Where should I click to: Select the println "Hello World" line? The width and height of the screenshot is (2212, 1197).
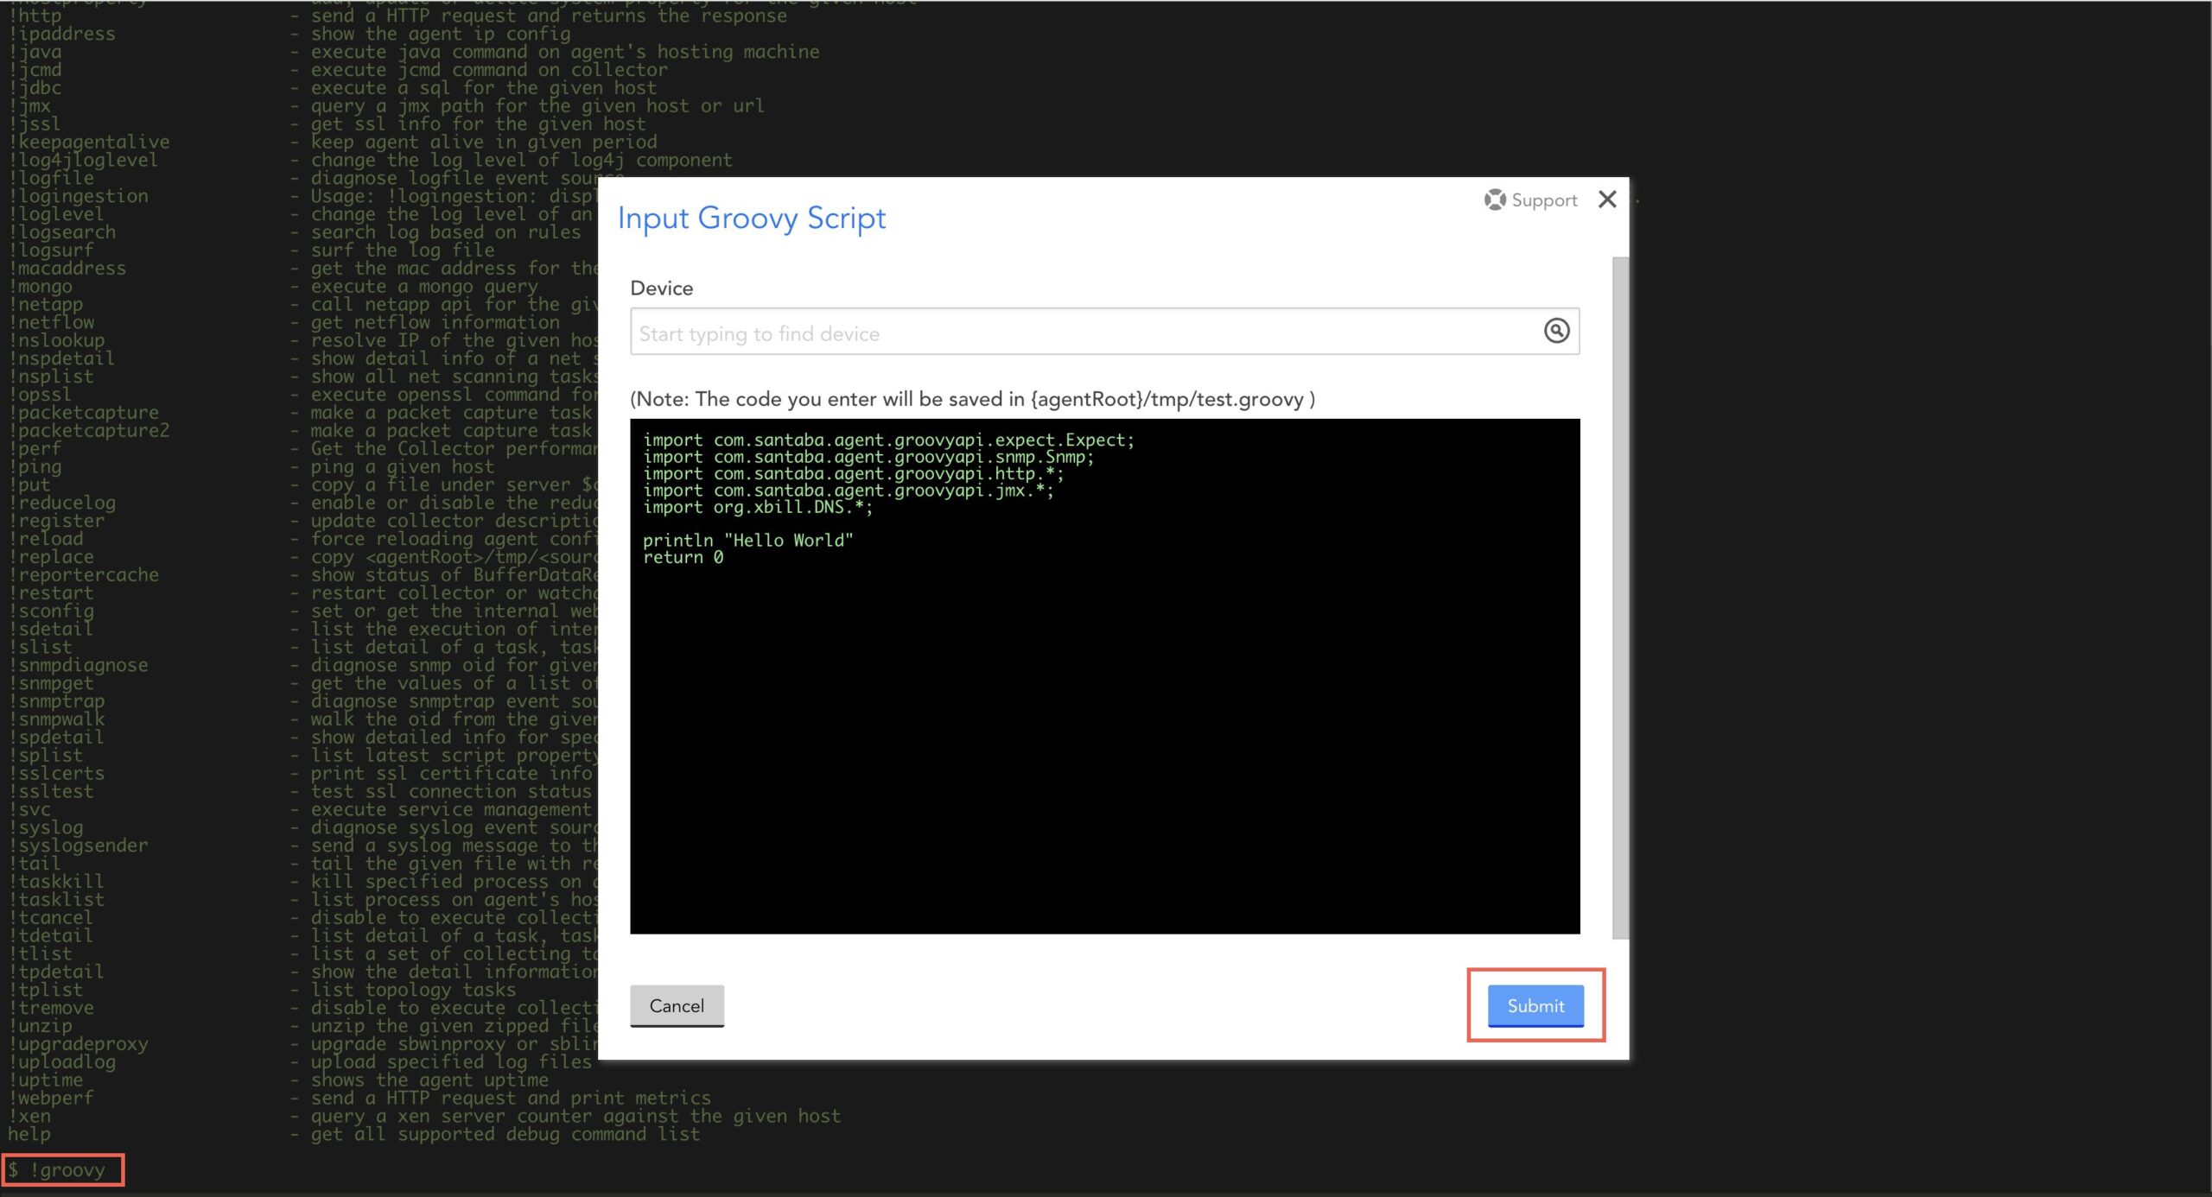(748, 540)
